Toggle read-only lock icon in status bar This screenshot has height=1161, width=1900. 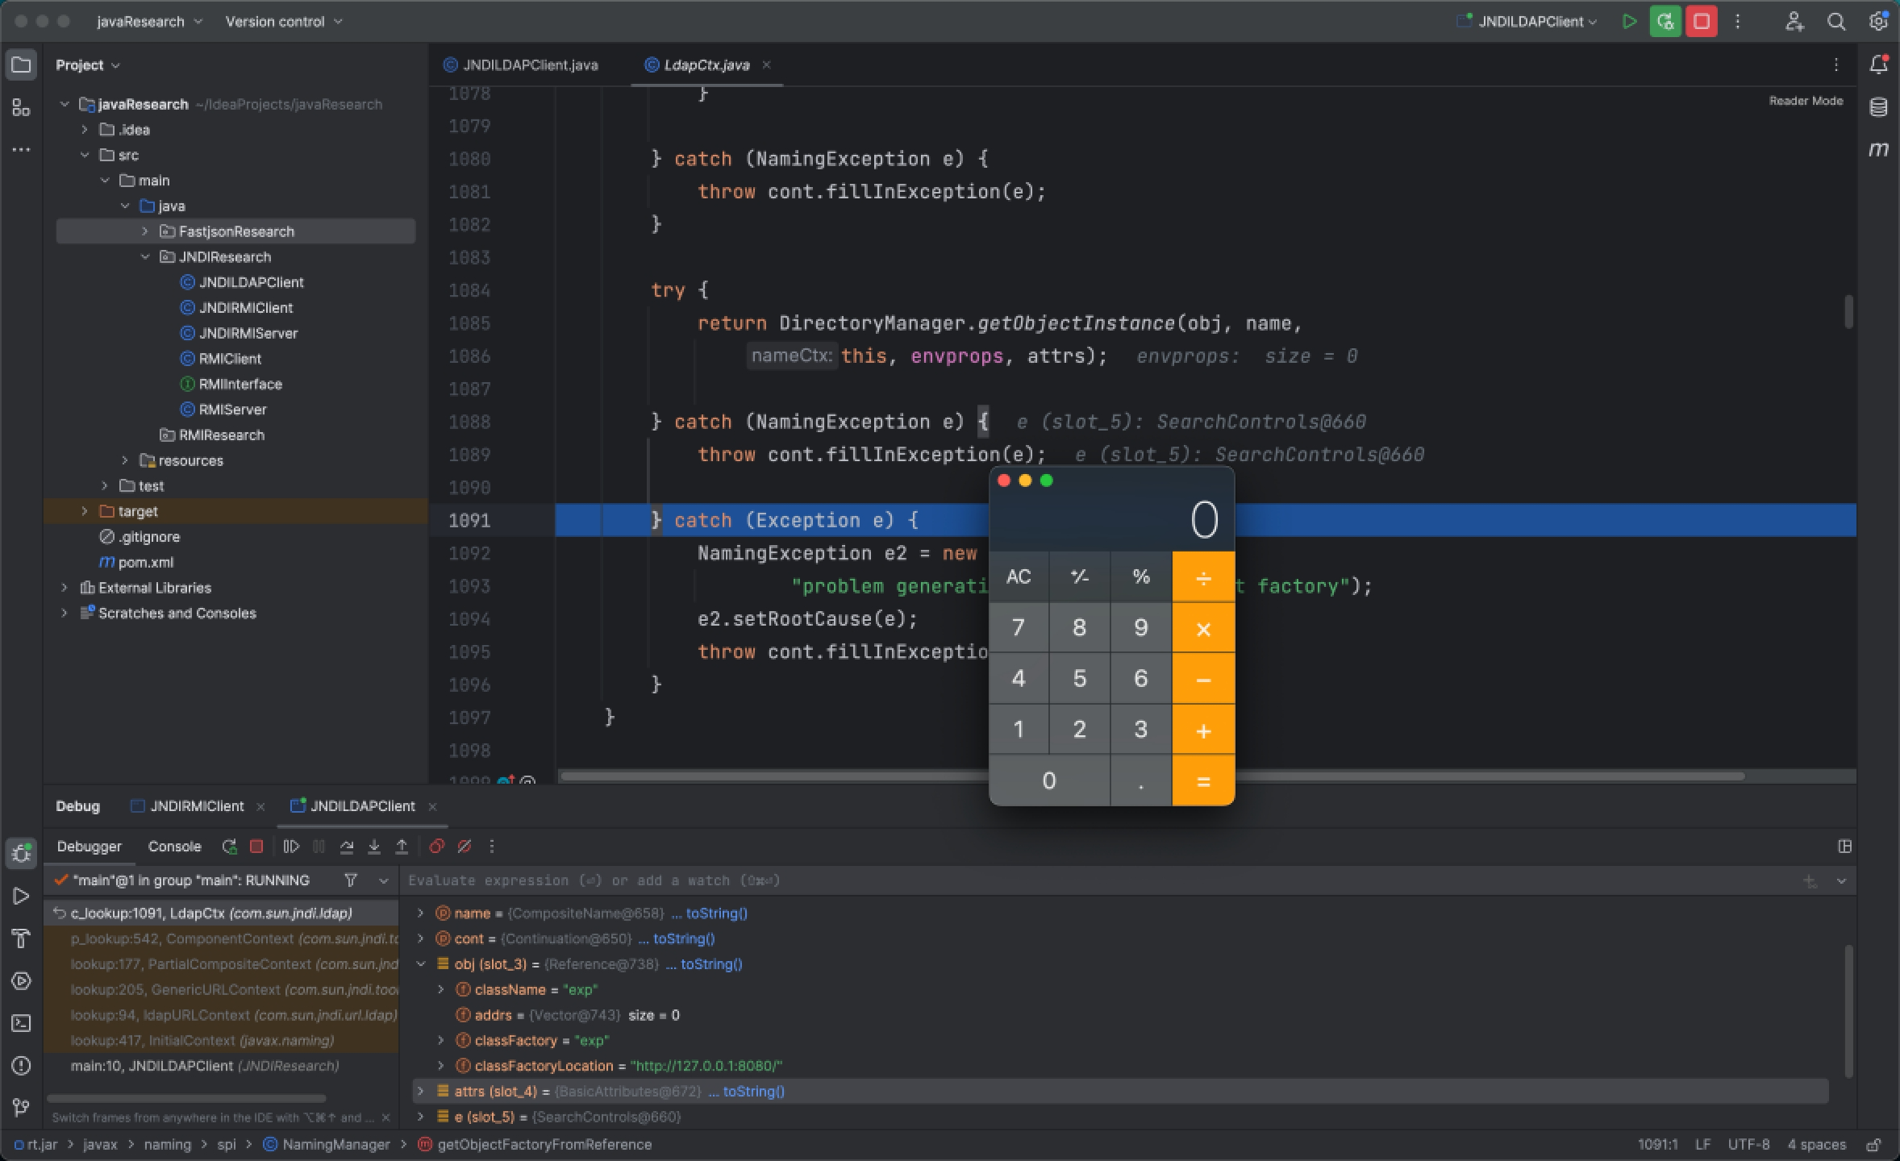point(1875,1145)
